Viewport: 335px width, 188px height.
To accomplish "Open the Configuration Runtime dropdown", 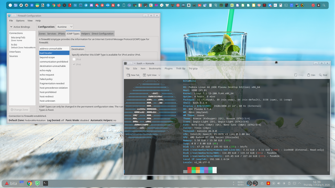I will [65, 27].
